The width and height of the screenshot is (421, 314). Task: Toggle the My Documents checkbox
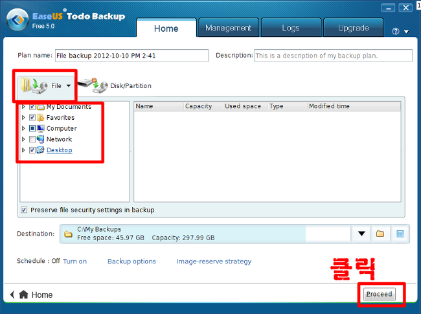coord(32,107)
